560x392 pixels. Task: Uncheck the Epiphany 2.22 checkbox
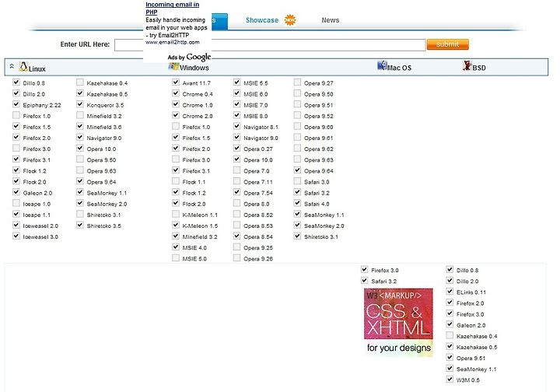[16, 104]
